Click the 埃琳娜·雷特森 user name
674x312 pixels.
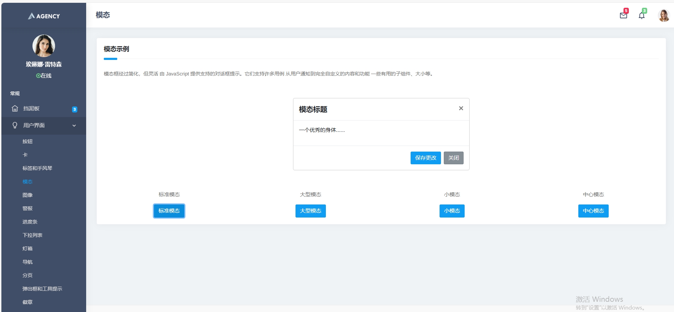[x=44, y=64]
